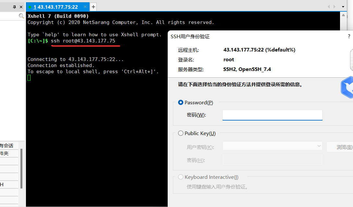Click the blue bird assistant icon

coord(347,87)
